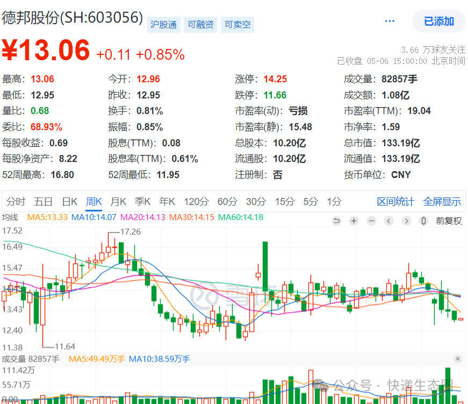Click the 总市值 133.19亿 value
468x404 pixels.
coord(400,143)
